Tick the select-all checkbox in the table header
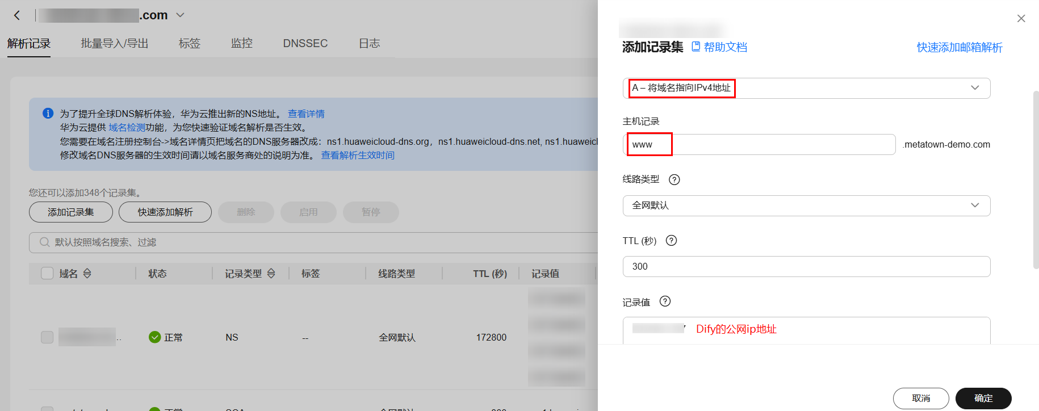This screenshot has height=411, width=1039. pyautogui.click(x=47, y=274)
